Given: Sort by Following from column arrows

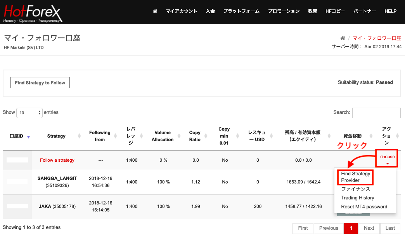Looking at the screenshot, I should tap(116, 136).
